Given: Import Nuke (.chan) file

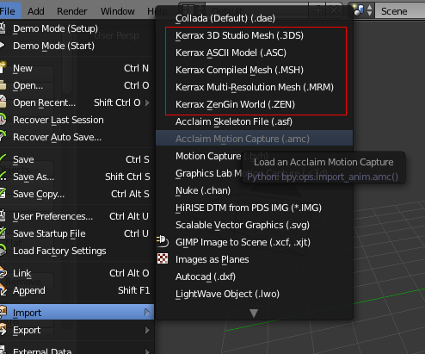Looking at the screenshot, I should (254, 190).
